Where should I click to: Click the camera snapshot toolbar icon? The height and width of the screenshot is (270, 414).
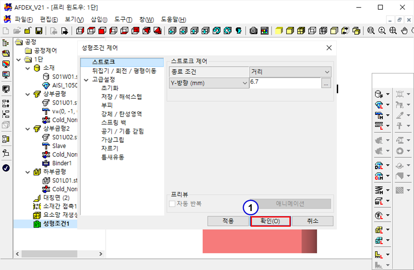(253, 31)
